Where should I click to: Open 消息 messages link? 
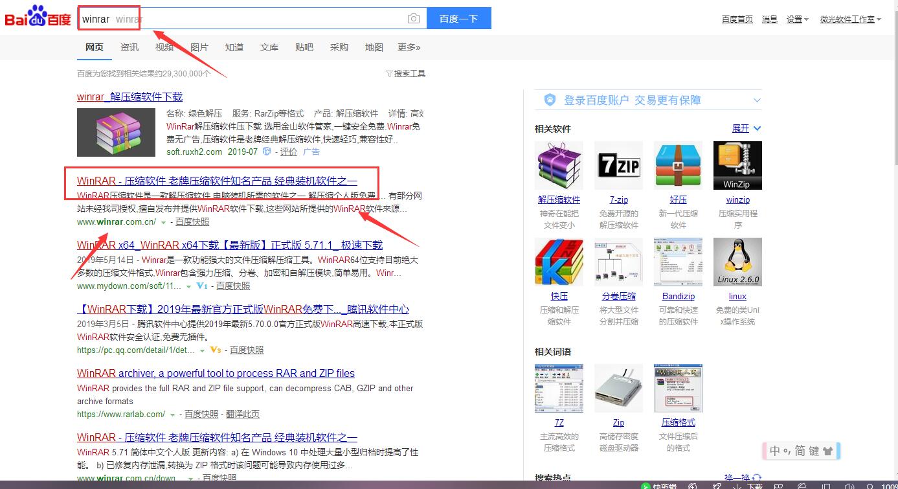coord(770,19)
